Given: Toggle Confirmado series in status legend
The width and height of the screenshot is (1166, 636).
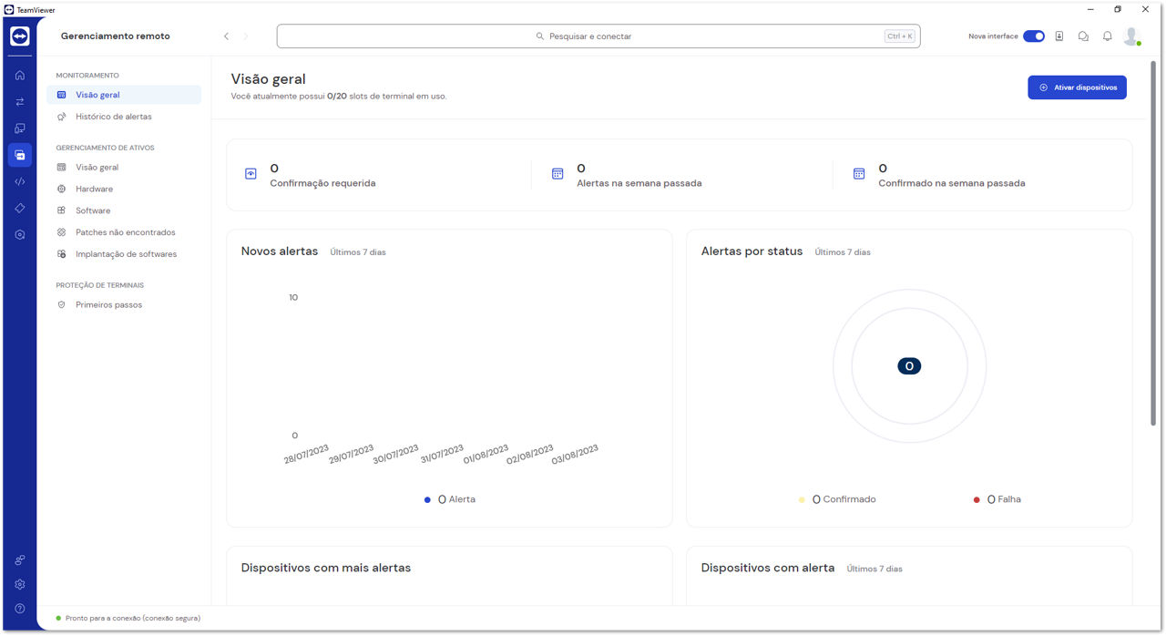Looking at the screenshot, I should point(843,499).
